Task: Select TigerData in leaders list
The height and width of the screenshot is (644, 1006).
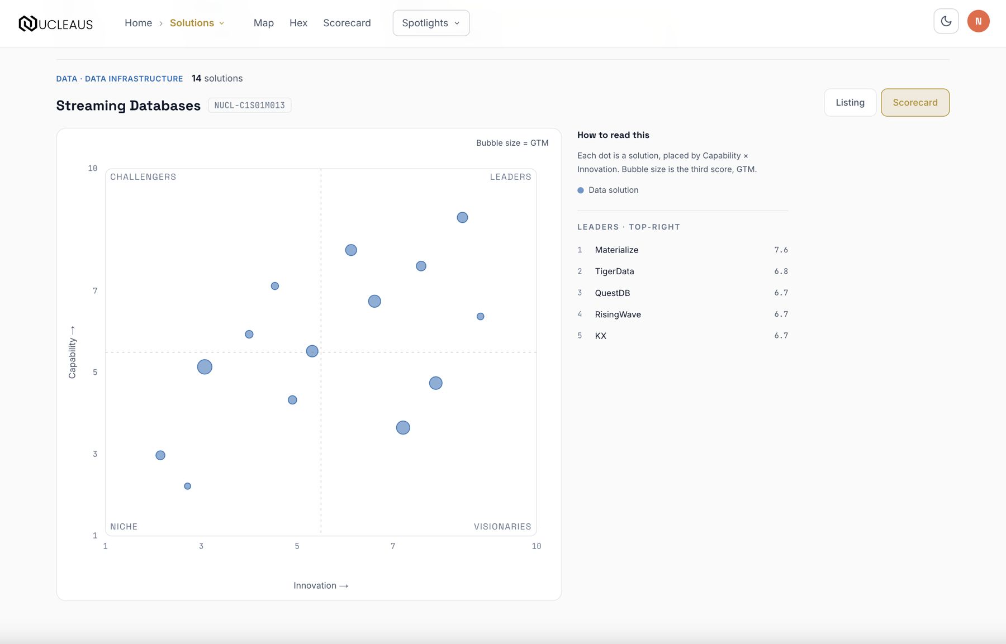Action: pyautogui.click(x=682, y=271)
